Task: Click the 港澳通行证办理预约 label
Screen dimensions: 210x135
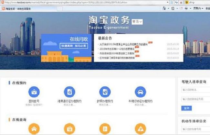Action: point(69,101)
